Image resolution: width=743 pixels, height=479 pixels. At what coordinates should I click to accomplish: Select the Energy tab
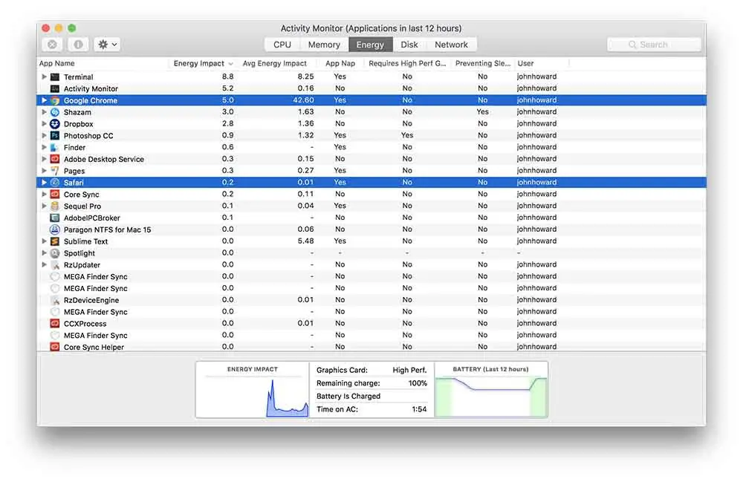(x=370, y=45)
